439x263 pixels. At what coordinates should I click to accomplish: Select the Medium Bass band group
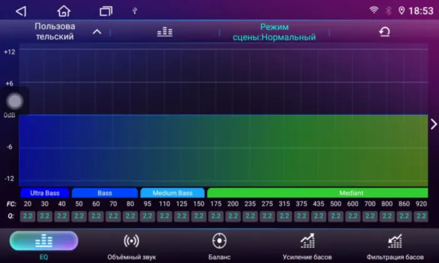(x=172, y=193)
